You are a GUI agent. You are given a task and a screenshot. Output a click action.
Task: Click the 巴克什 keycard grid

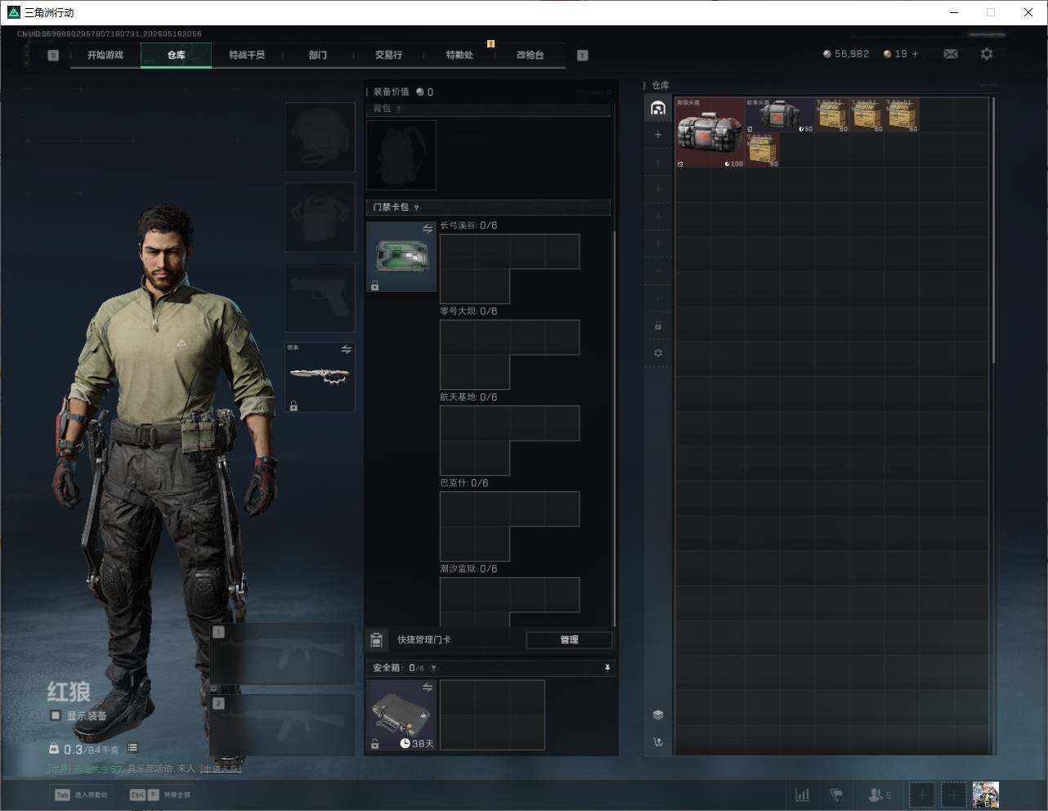(510, 526)
